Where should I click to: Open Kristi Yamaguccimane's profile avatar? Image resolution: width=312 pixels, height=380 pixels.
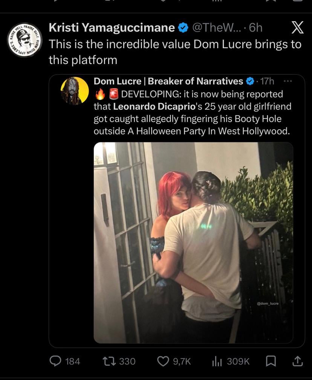click(x=25, y=40)
